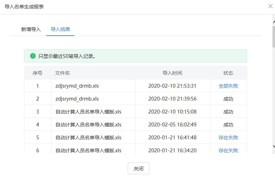Click the 只显示最近50笔导入记录 notice text

[x=67, y=56]
